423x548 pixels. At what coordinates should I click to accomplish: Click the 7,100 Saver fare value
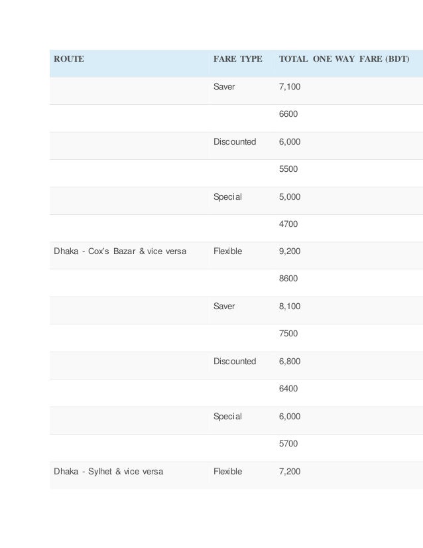(x=290, y=87)
